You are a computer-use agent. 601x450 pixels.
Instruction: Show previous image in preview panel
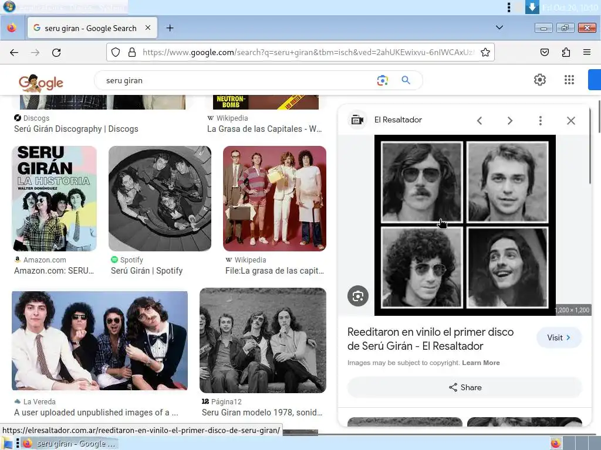pyautogui.click(x=480, y=121)
